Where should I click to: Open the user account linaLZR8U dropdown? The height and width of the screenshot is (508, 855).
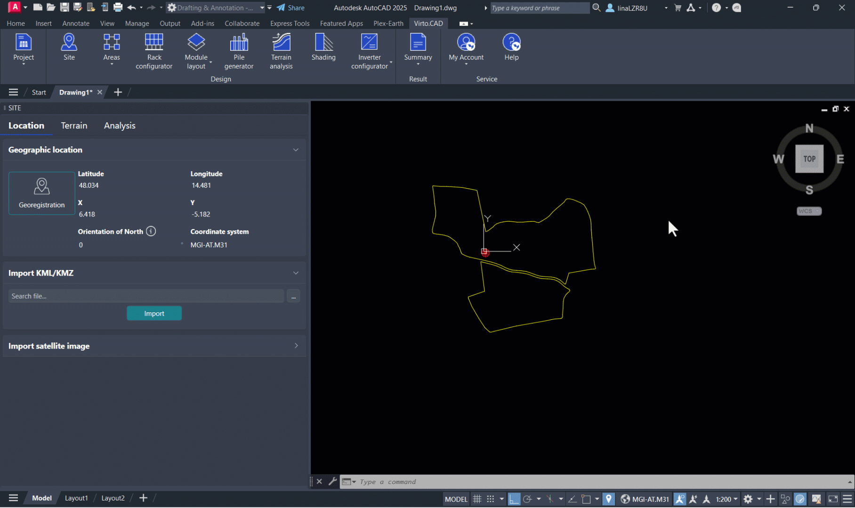click(x=637, y=8)
